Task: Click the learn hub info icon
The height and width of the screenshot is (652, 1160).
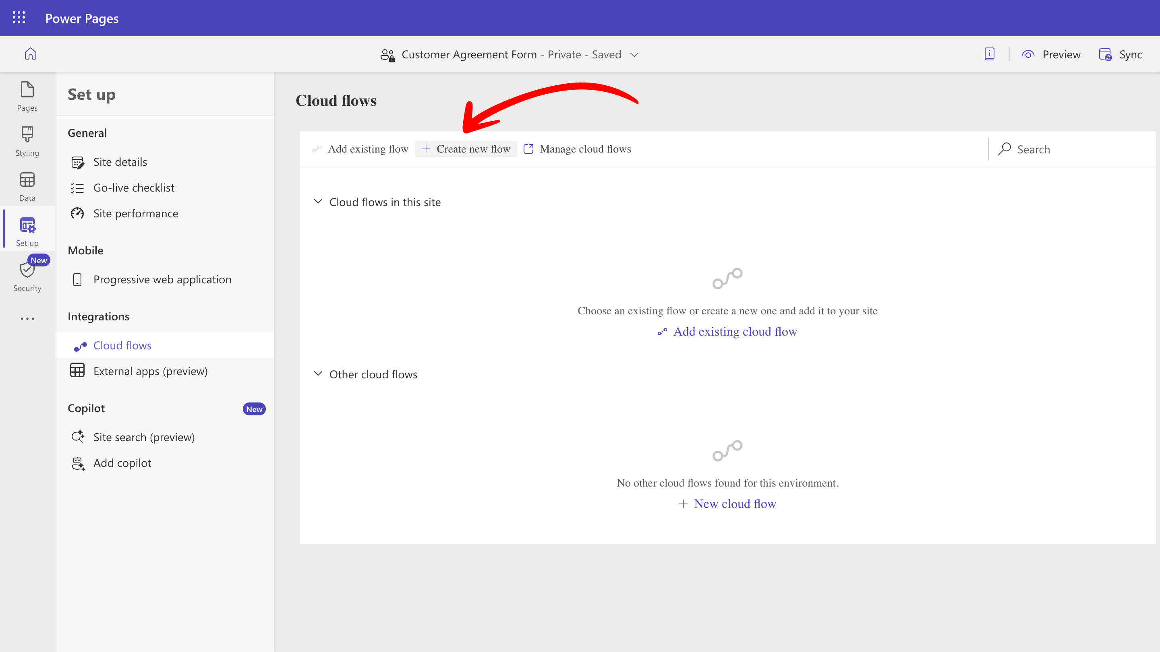Action: click(x=989, y=54)
